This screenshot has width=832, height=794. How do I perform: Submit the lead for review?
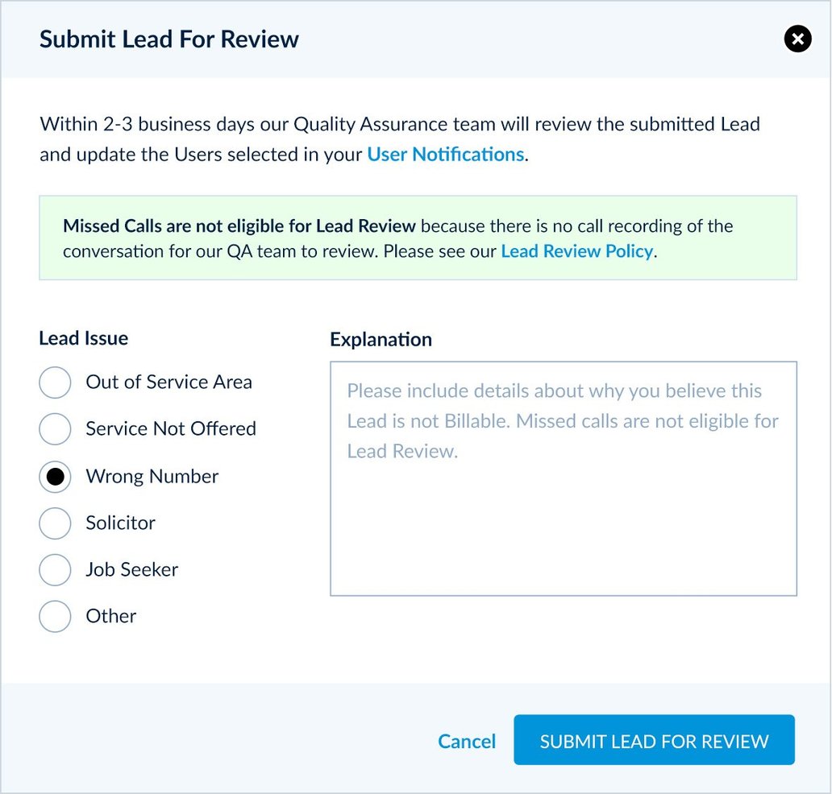(654, 740)
